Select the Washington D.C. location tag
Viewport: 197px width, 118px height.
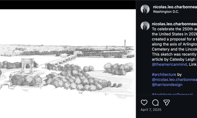166,12
